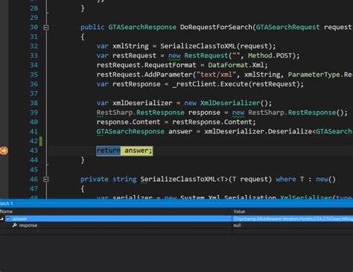Screen dimensions: 353x272
Task: Click DataFormat.Xml on line 34
Action: (x=236, y=65)
